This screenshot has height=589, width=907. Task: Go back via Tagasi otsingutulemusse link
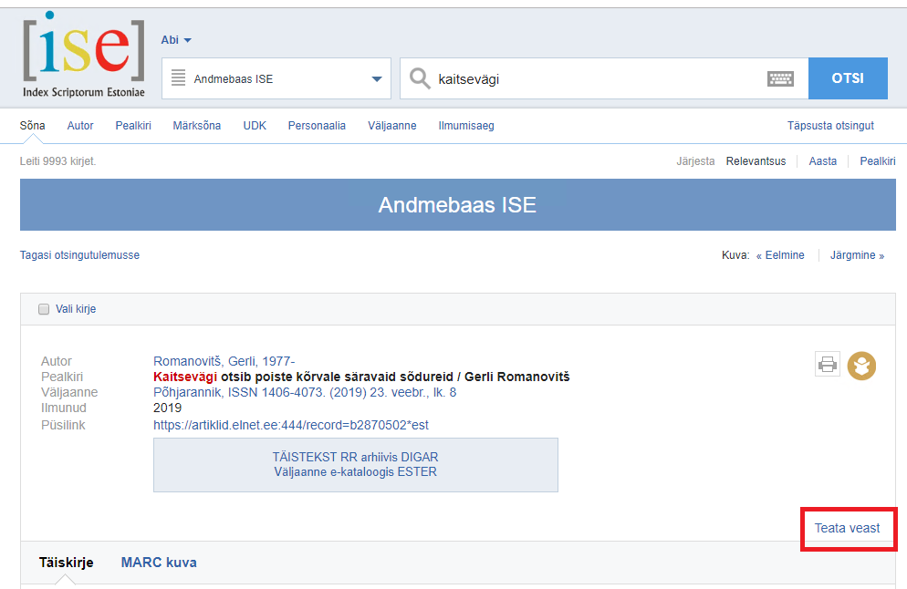[79, 255]
